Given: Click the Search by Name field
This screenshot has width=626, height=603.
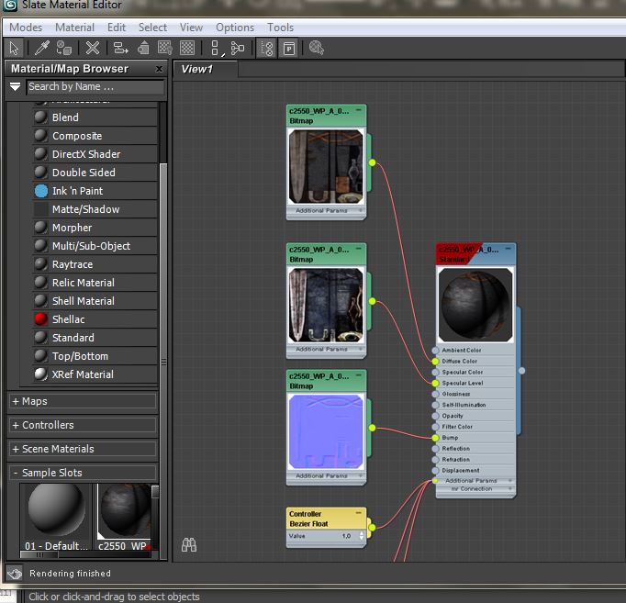Looking at the screenshot, I should click(x=95, y=86).
